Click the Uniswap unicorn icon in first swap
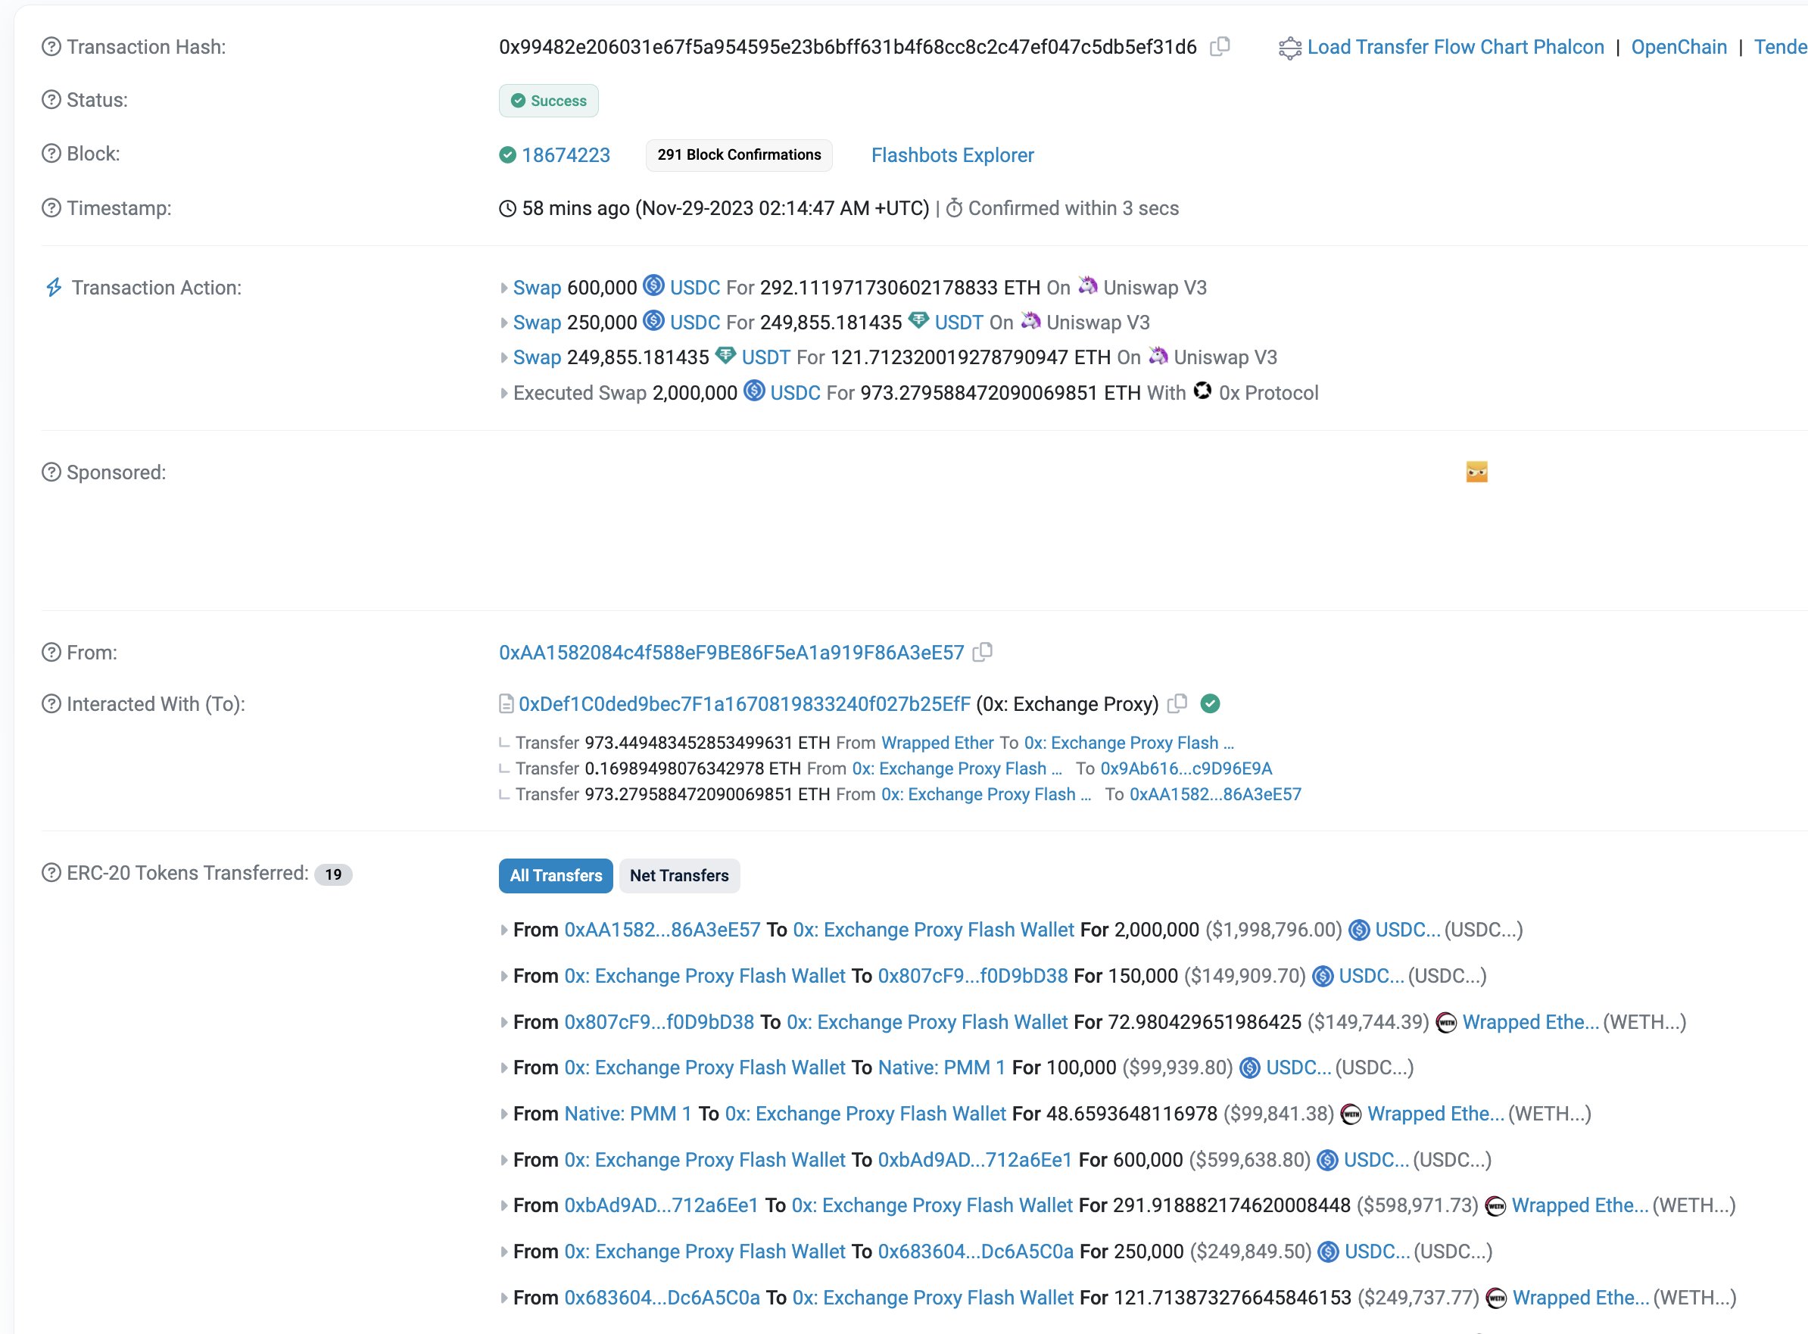Viewport: 1808px width, 1334px height. pyautogui.click(x=1088, y=285)
